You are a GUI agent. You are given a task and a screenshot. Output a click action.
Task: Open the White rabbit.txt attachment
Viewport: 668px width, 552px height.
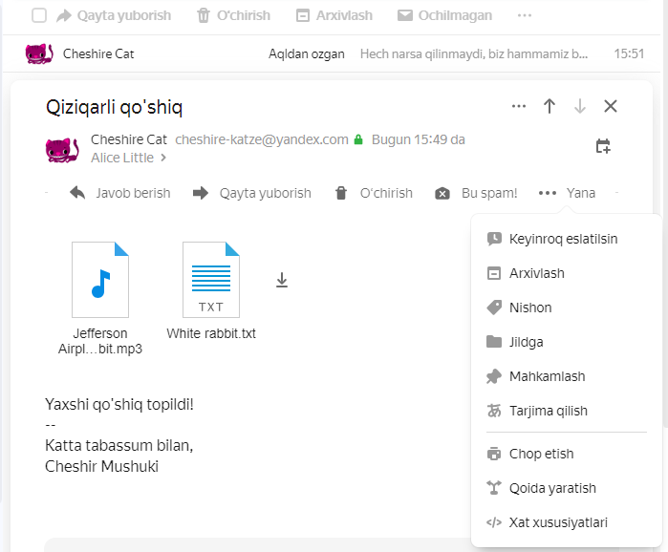(211, 291)
